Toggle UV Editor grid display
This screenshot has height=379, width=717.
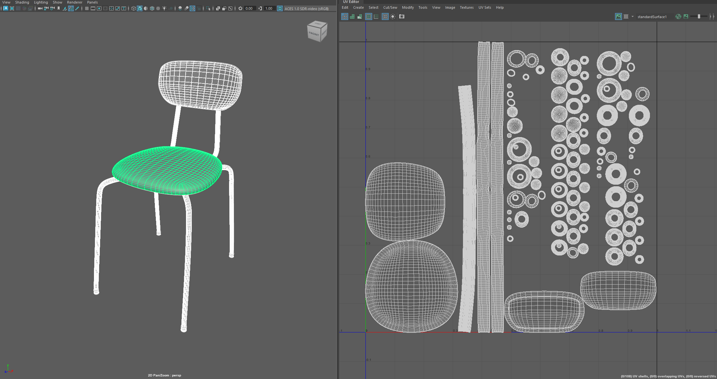click(385, 16)
